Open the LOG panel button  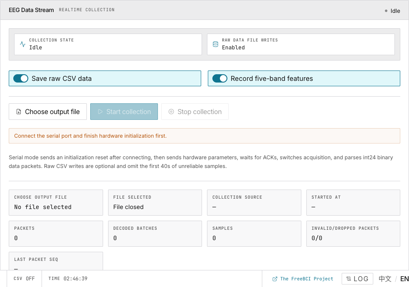[x=357, y=279]
